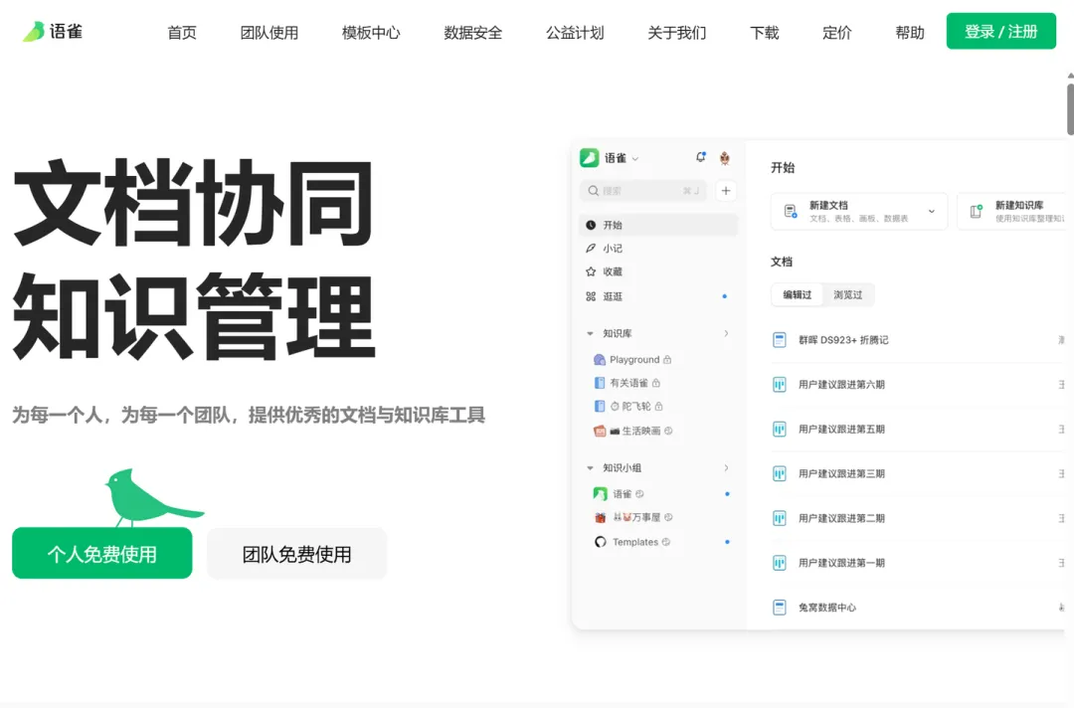1074x708 pixels.
Task: Open 帮助 in top navigation
Action: click(x=910, y=32)
